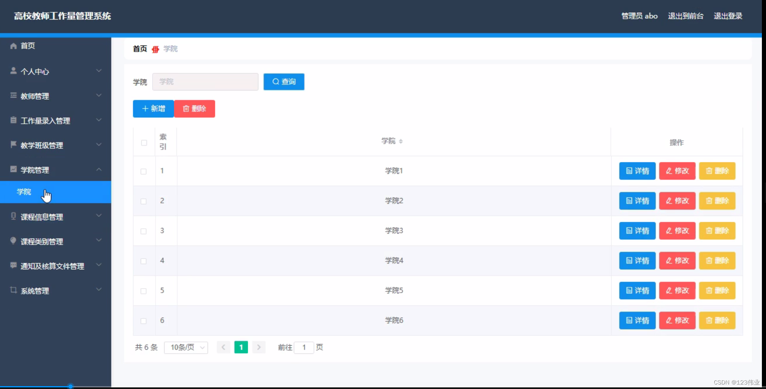
Task: Toggle the 学院 column sort arrows
Action: [x=401, y=141]
